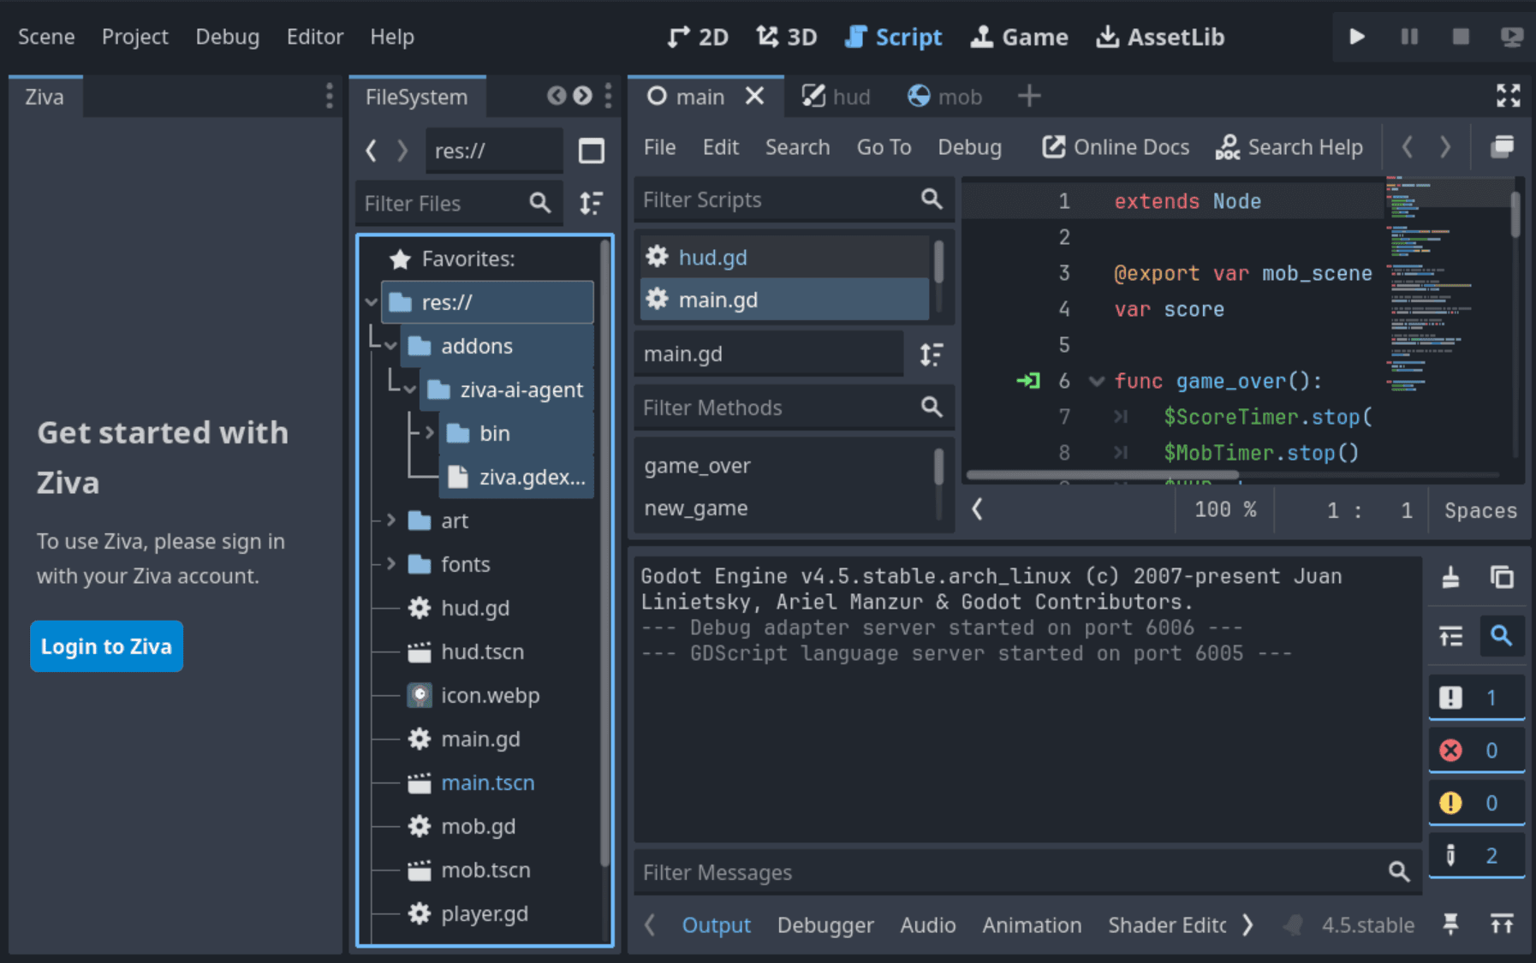Image resolution: width=1536 pixels, height=963 pixels.
Task: Collapse the addons folder
Action: pyautogui.click(x=390, y=346)
